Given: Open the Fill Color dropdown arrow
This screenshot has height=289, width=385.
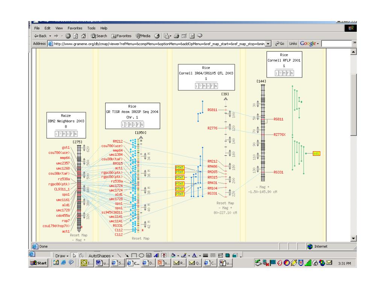Looking at the screenshot, I should (x=178, y=256).
